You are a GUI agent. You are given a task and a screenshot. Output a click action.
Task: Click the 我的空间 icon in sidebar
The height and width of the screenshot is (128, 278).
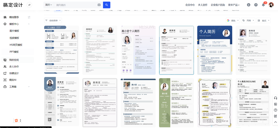click(5, 60)
